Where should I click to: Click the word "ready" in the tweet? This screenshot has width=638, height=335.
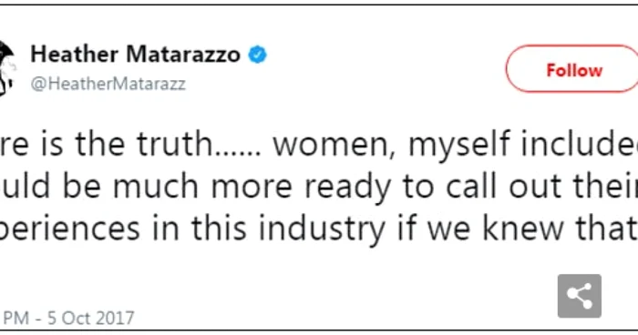pos(348,188)
